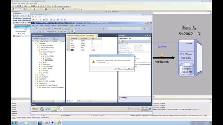Select the Synonyms folder
Screen dimensions: 223x125
point(46,65)
